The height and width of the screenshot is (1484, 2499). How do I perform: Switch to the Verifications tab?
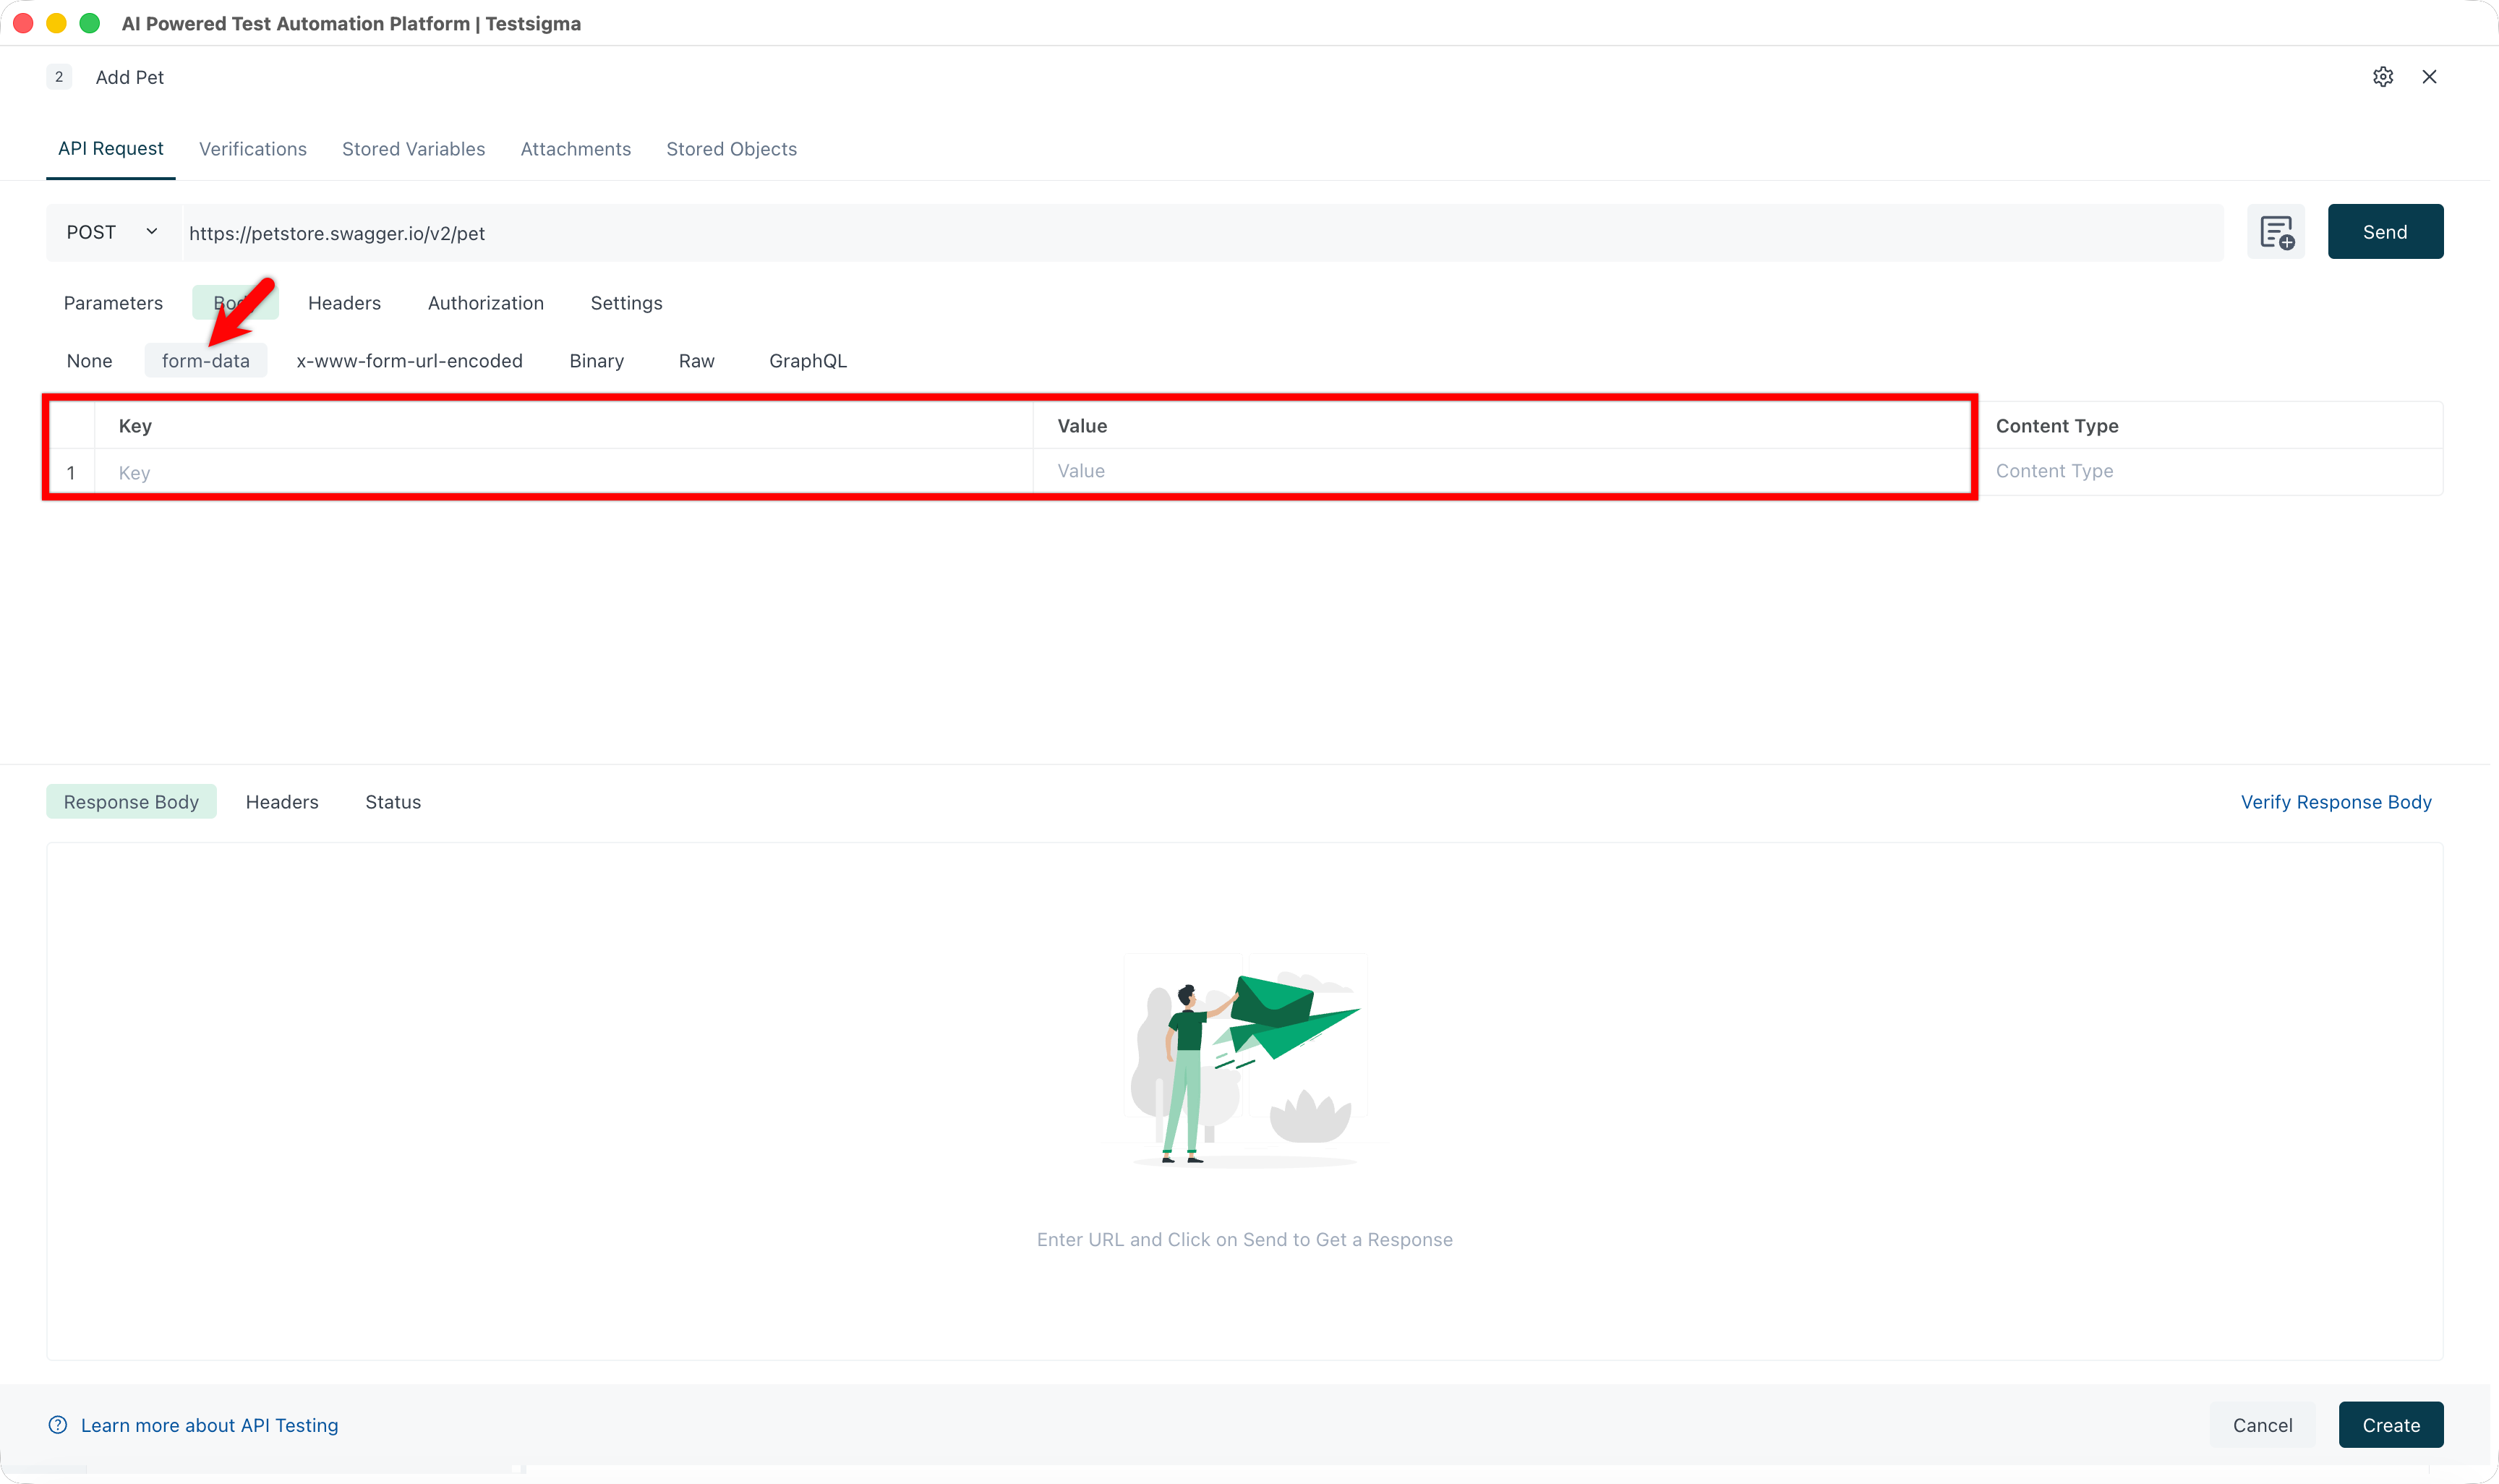[253, 149]
